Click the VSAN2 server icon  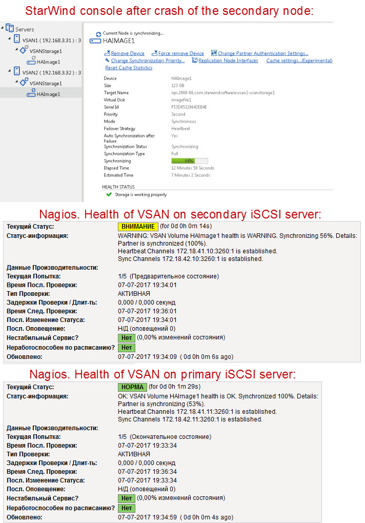[17, 71]
